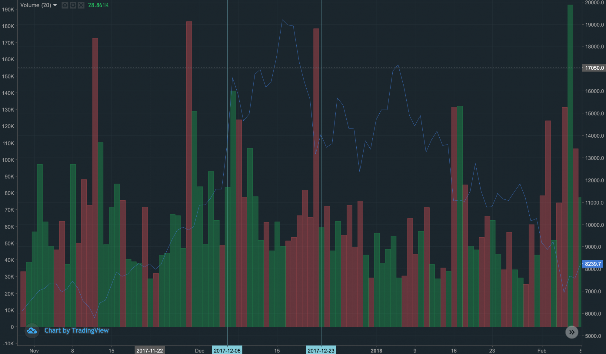The width and height of the screenshot is (606, 354).
Task: Jump to latest bar with double-arrow button
Action: coord(572,332)
